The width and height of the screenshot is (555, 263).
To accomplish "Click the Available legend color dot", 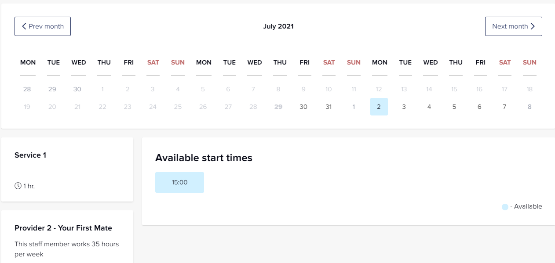I will point(505,207).
